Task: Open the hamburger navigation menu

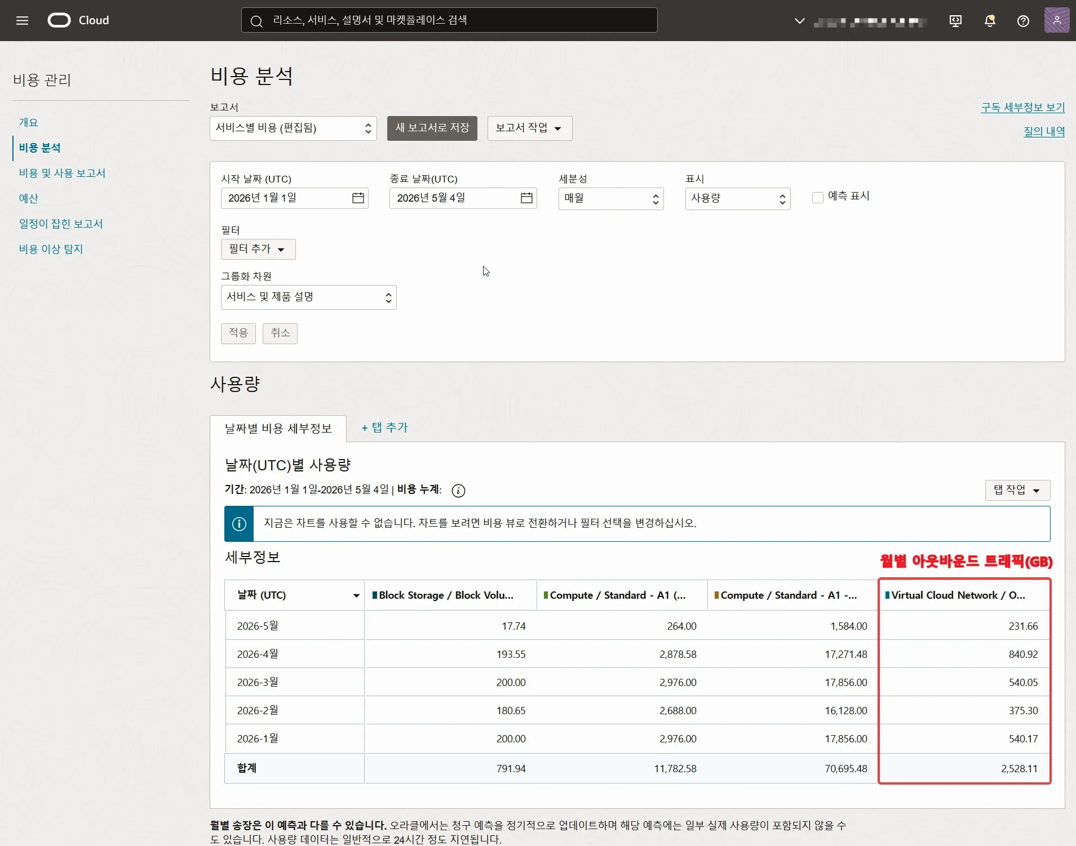Action: click(22, 20)
